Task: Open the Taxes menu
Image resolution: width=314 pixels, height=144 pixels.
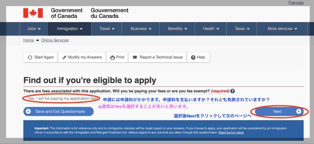Action: pos(242,29)
